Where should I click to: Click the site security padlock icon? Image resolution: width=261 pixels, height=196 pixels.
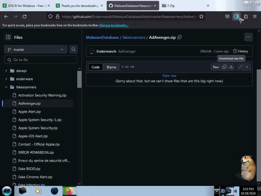pyautogui.click(x=58, y=16)
